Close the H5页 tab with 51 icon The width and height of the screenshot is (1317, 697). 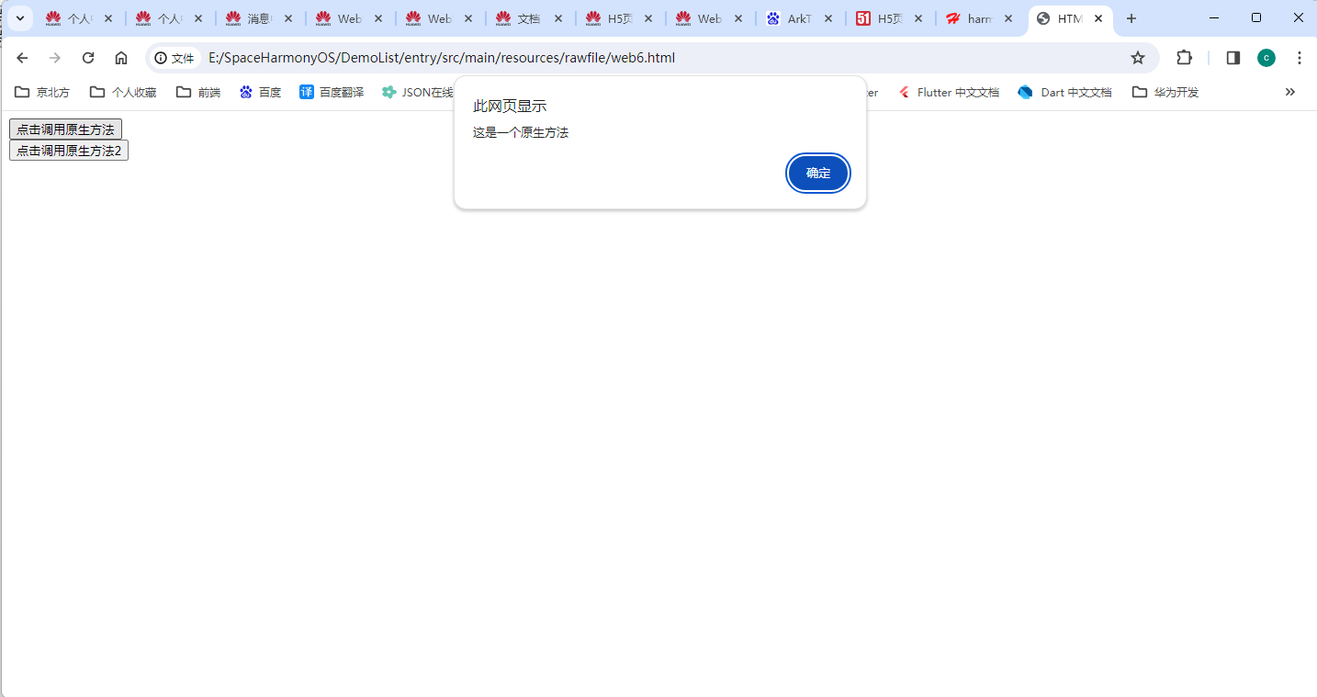[918, 18]
